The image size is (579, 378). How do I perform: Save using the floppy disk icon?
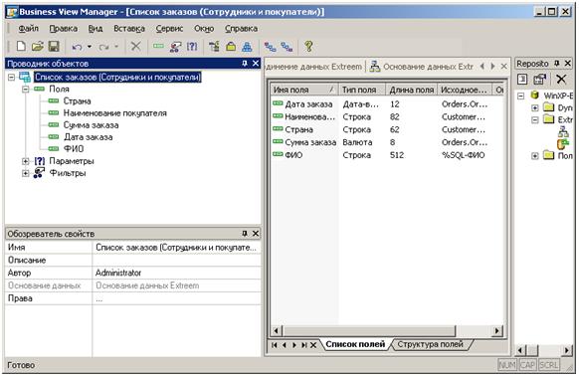54,47
